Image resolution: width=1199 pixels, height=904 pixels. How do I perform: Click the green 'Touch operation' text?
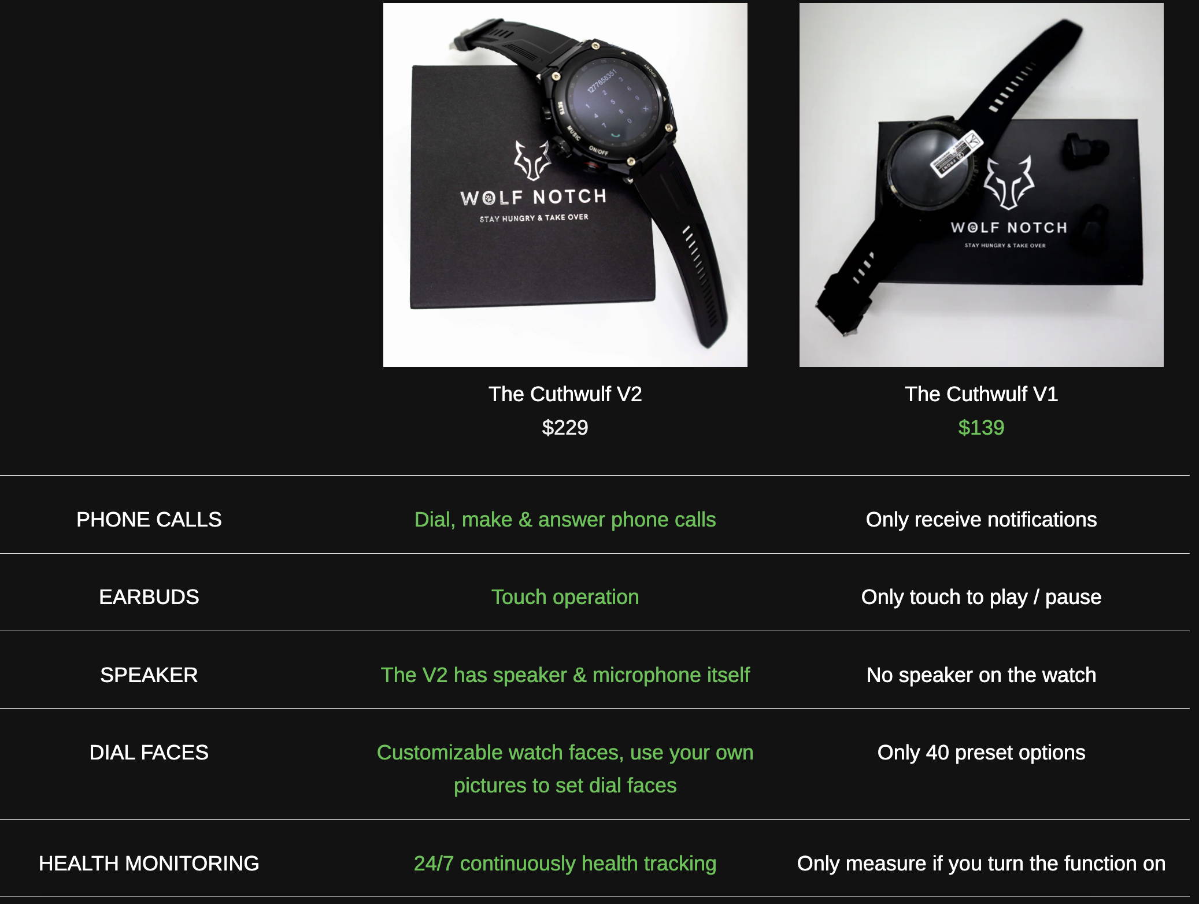click(565, 597)
